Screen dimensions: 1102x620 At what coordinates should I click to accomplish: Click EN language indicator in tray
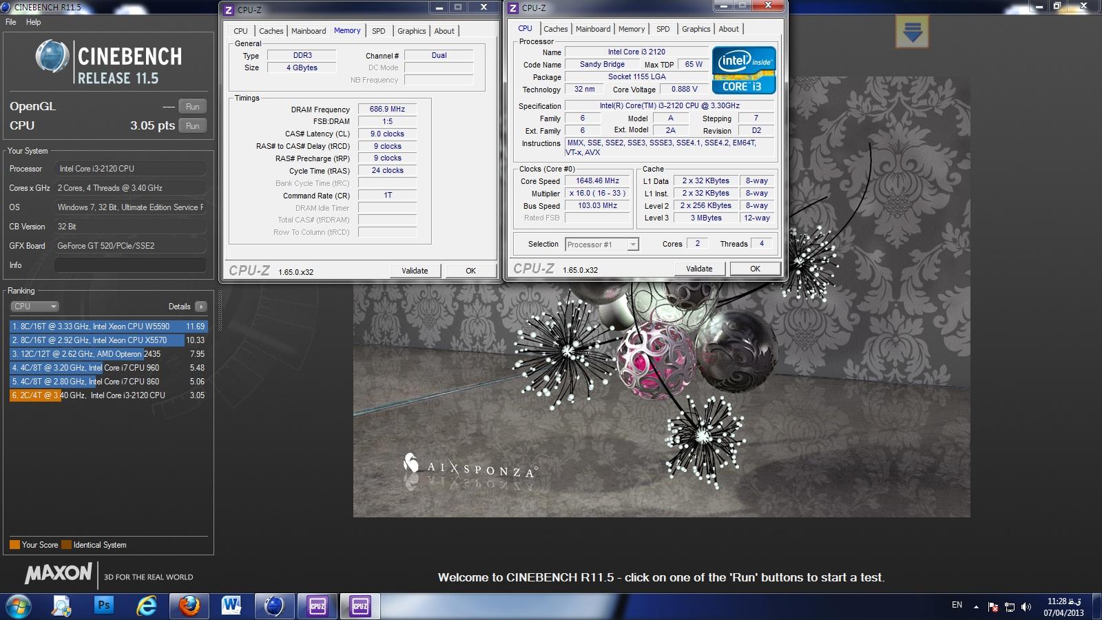[957, 605]
